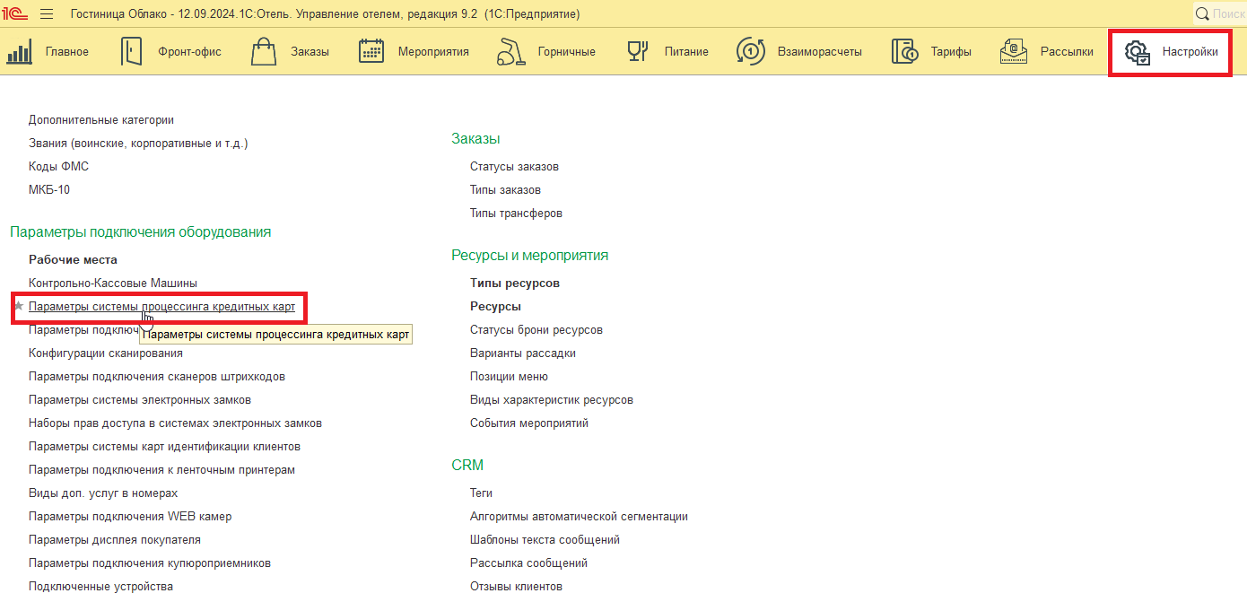Viewport: 1247px width, 602px height.
Task: Go to Мероприятия section label
Action: click(x=433, y=52)
